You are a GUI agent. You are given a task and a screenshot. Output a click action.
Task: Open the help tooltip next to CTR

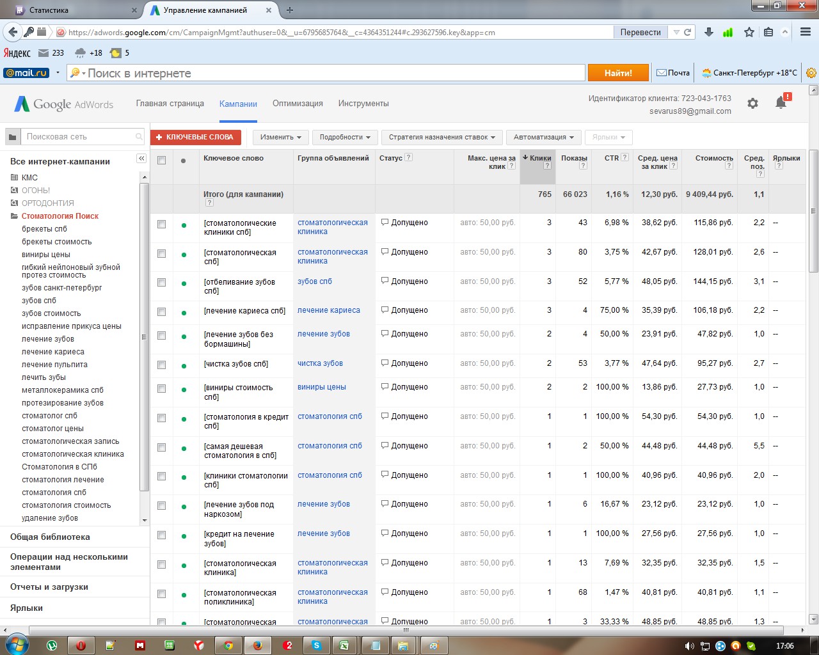pos(625,157)
